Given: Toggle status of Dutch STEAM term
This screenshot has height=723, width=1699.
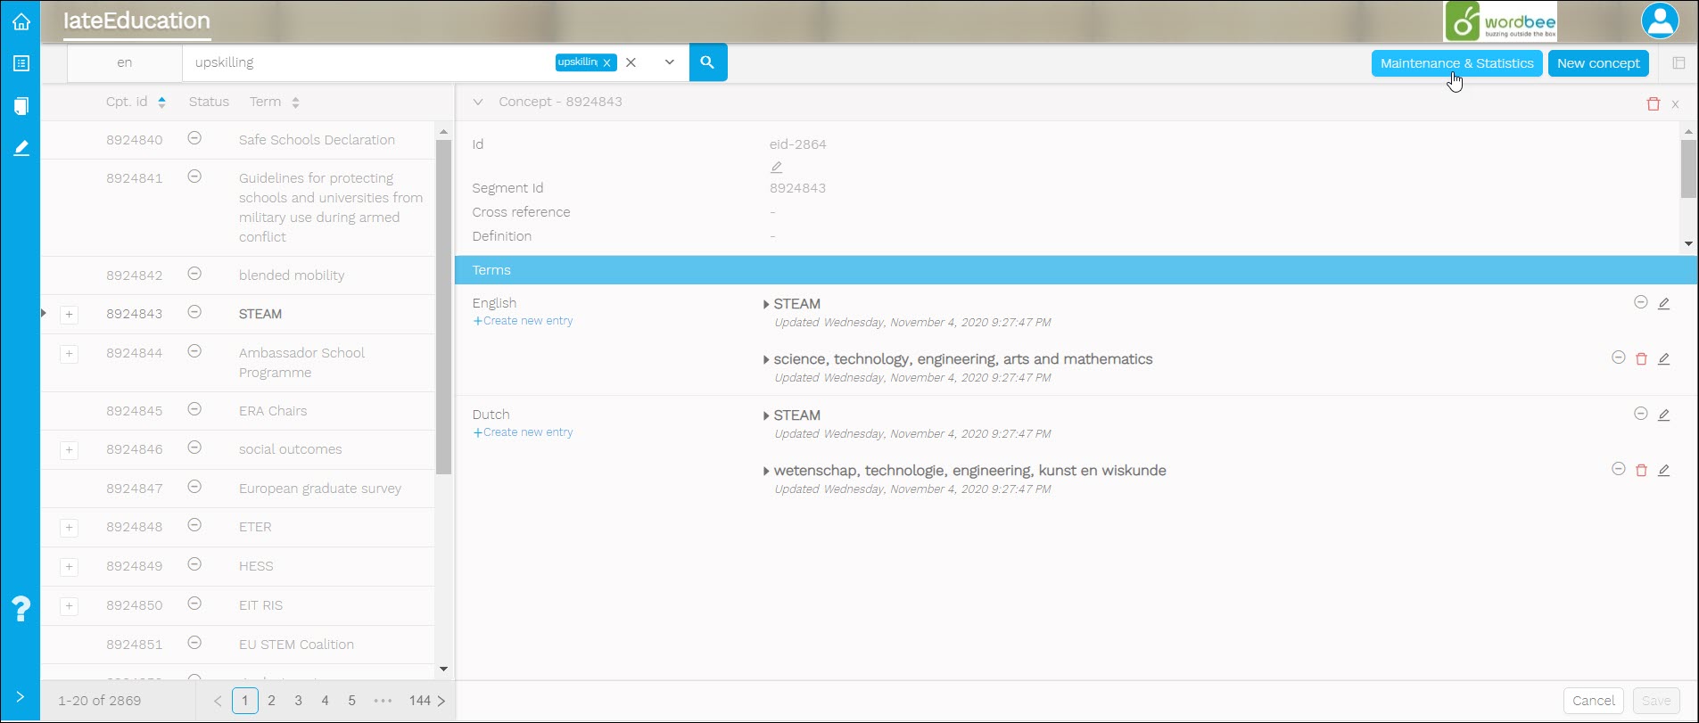Looking at the screenshot, I should 1640,414.
